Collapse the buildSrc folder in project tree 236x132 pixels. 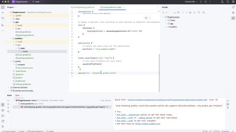11,38
